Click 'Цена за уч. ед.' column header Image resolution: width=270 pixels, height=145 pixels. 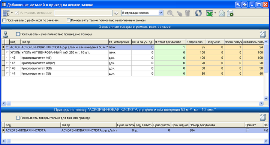click(x=143, y=42)
